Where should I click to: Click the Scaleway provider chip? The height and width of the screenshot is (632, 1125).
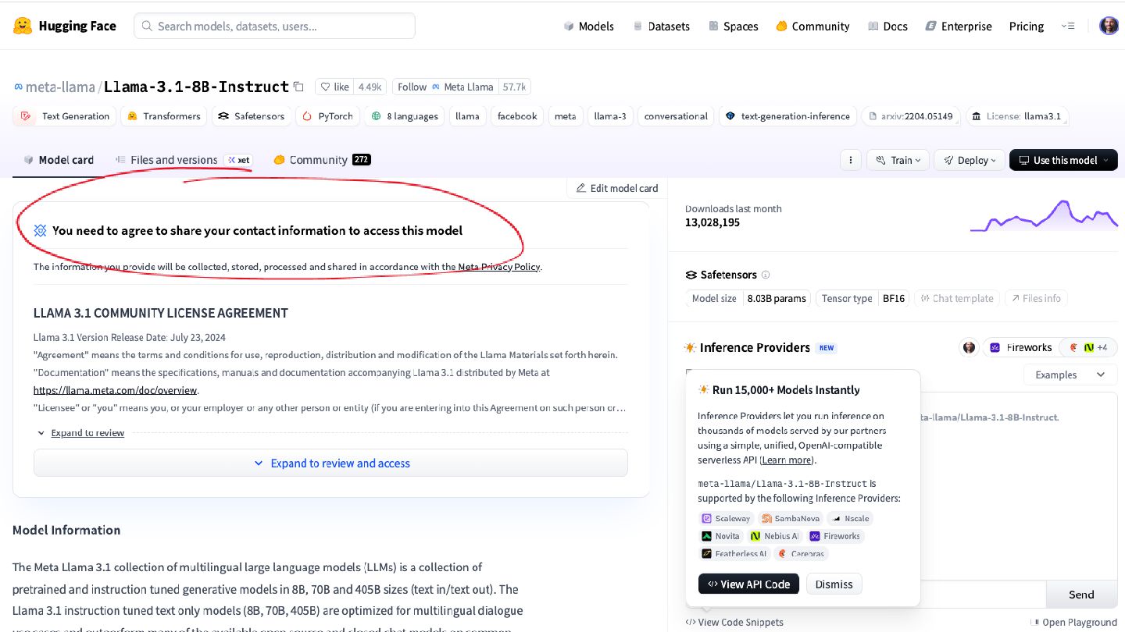click(727, 518)
